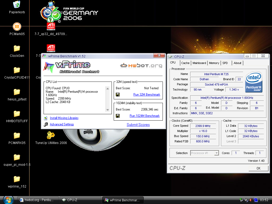This screenshot has height=204, width=272.
Task: Click the Install Missing Libraries icon
Action: click(x=46, y=118)
